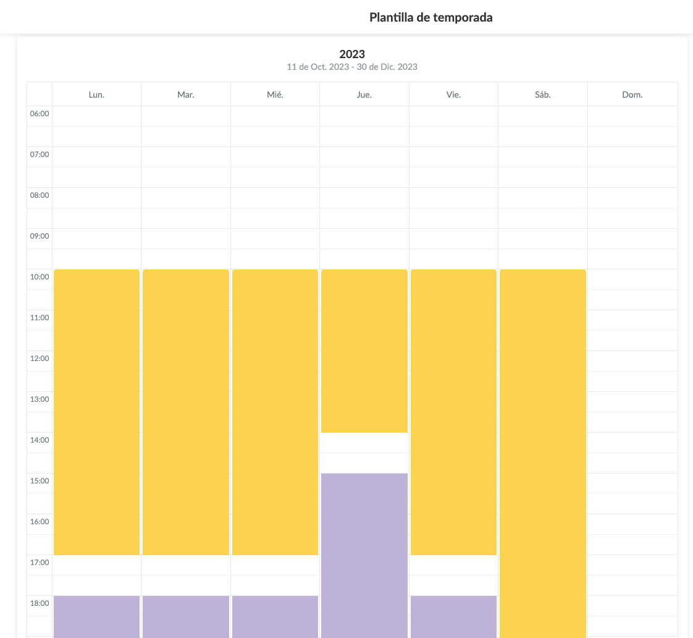
Task: Click empty Sunday 10:00 time slot
Action: click(x=632, y=279)
